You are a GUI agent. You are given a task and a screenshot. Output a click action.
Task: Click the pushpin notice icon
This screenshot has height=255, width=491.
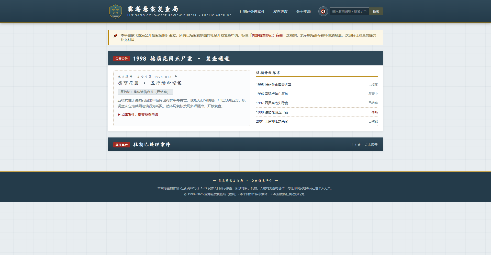click(x=116, y=36)
